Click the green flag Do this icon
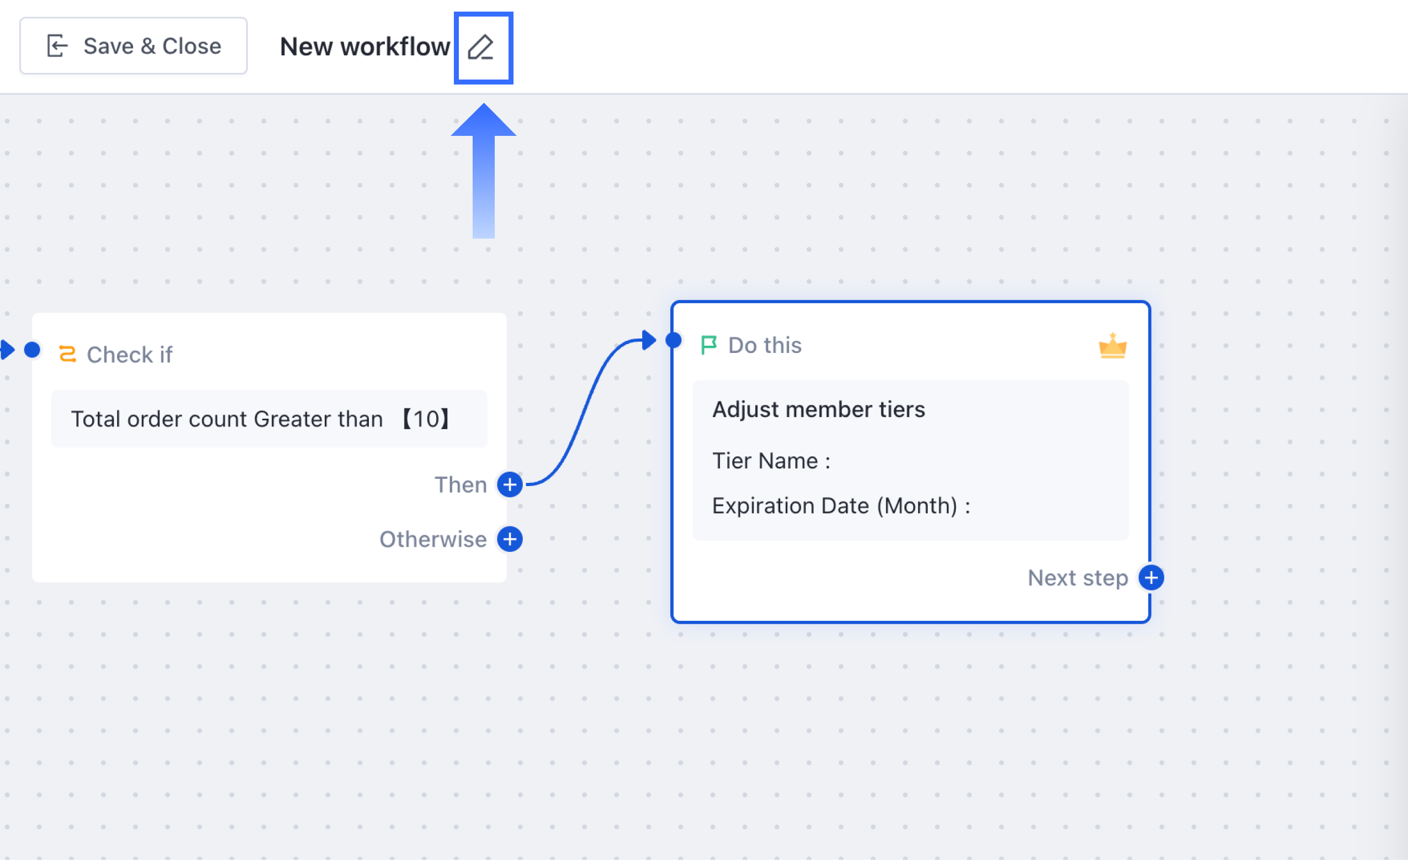 coord(708,345)
